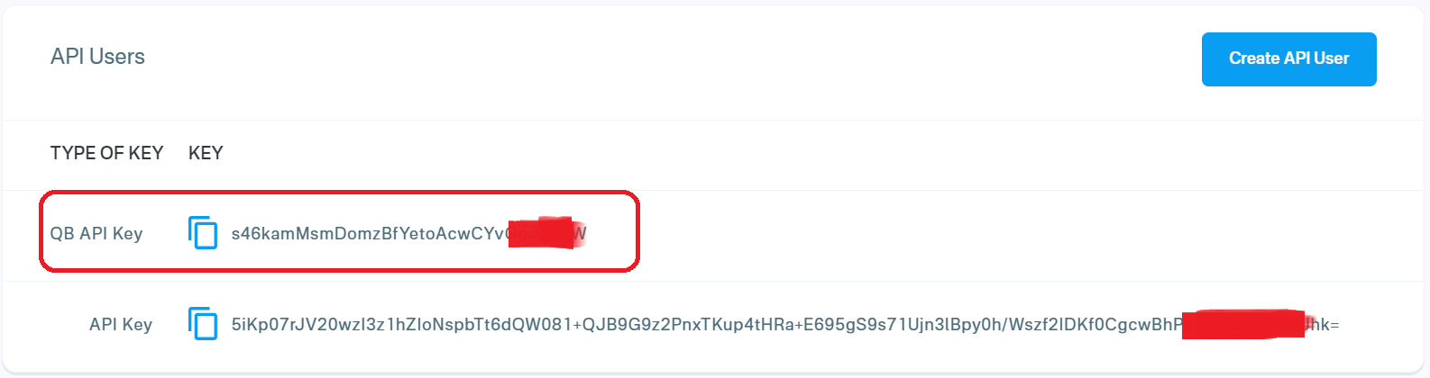Screen dimensions: 1430x378
Task: Click the Wszf2IDKf0CgcwBh portion of the key
Action: click(x=1087, y=324)
